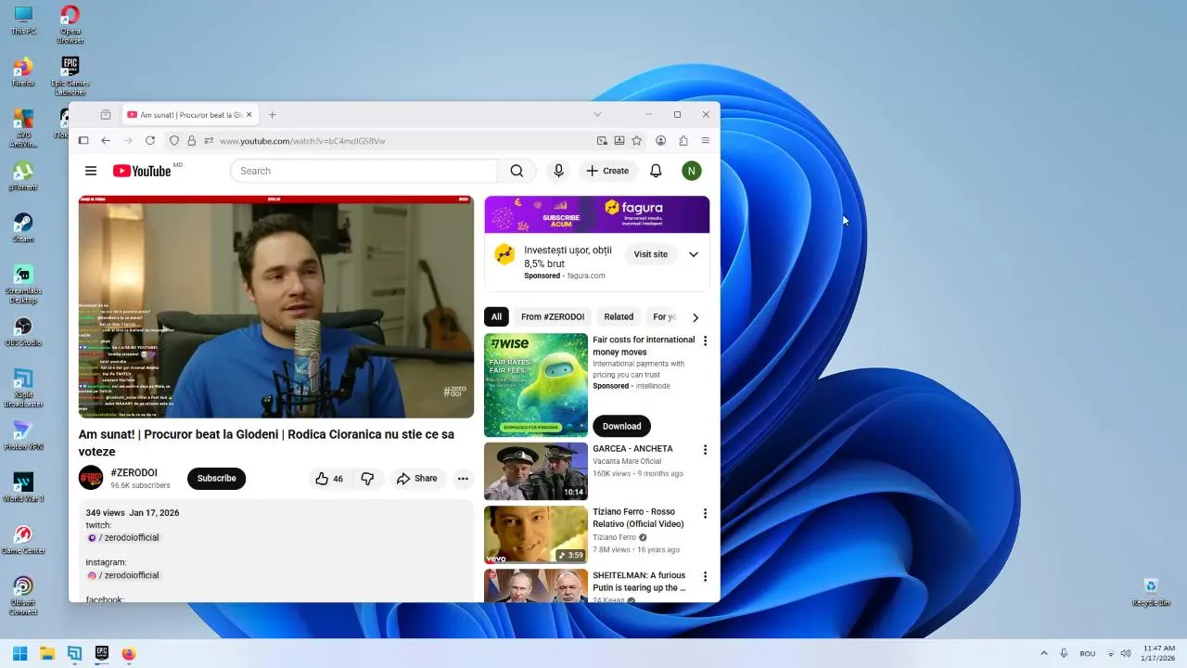
Task: View site security padlock info
Action: coord(192,141)
